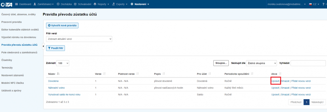Screen dimensions: 327x112
Task: Open Číselníky in the left sidebar
Action: 7,60
